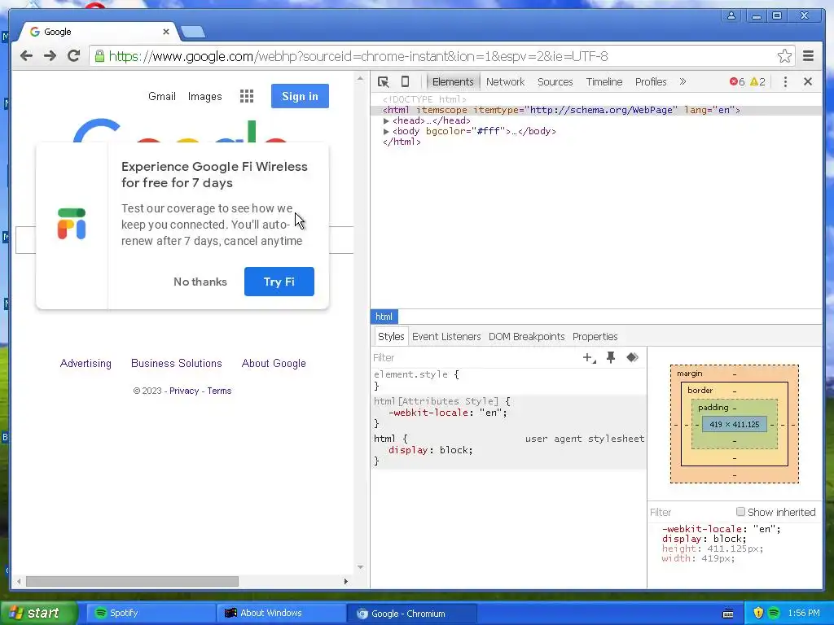Add new style rule plus icon
The width and height of the screenshot is (834, 625).
coord(589,358)
